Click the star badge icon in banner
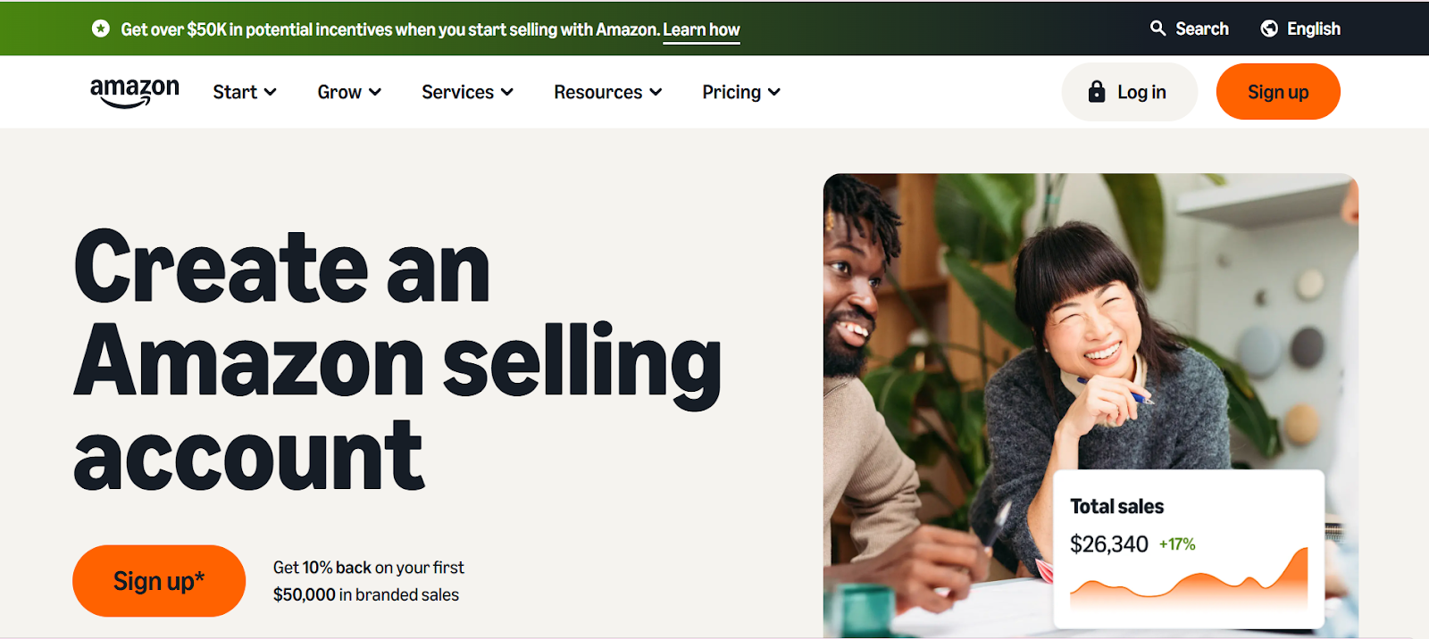The width and height of the screenshot is (1429, 639). [x=101, y=29]
